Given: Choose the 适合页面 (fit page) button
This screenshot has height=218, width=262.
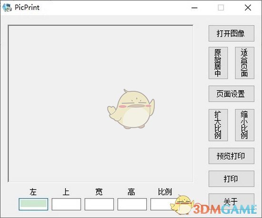Looking at the screenshot, I should [245, 63].
